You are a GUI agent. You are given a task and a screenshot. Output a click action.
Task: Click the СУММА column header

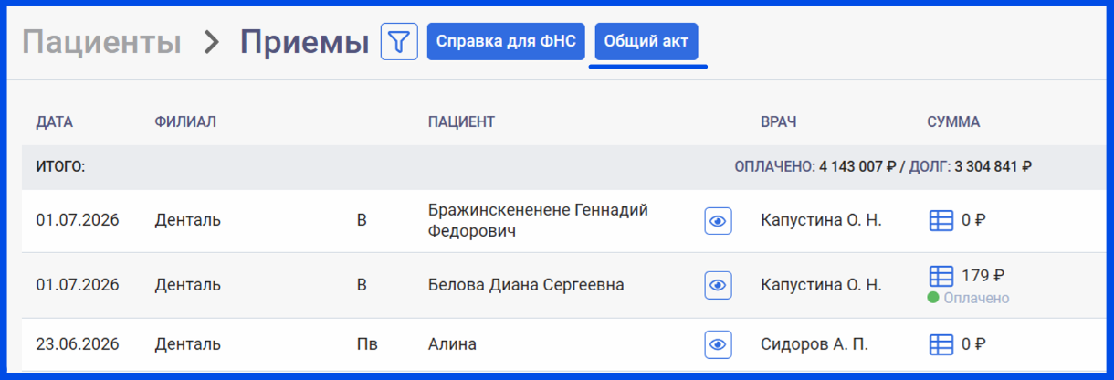coord(953,121)
